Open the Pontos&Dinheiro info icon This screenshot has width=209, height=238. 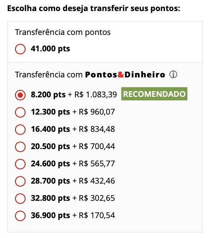click(x=173, y=74)
